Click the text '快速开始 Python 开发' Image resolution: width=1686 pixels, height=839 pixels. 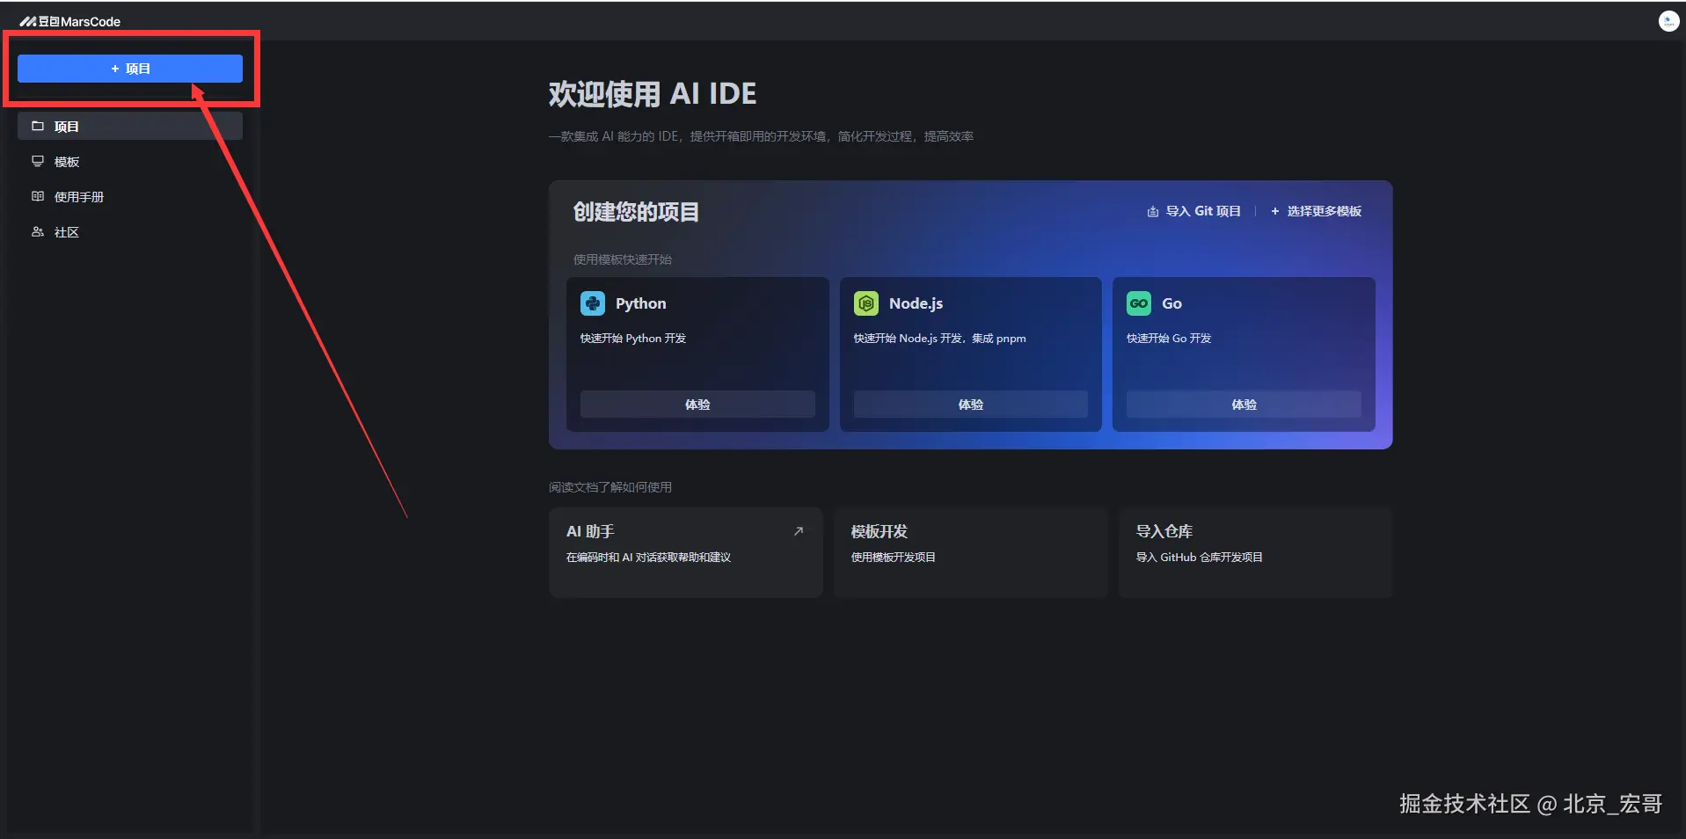pos(633,339)
